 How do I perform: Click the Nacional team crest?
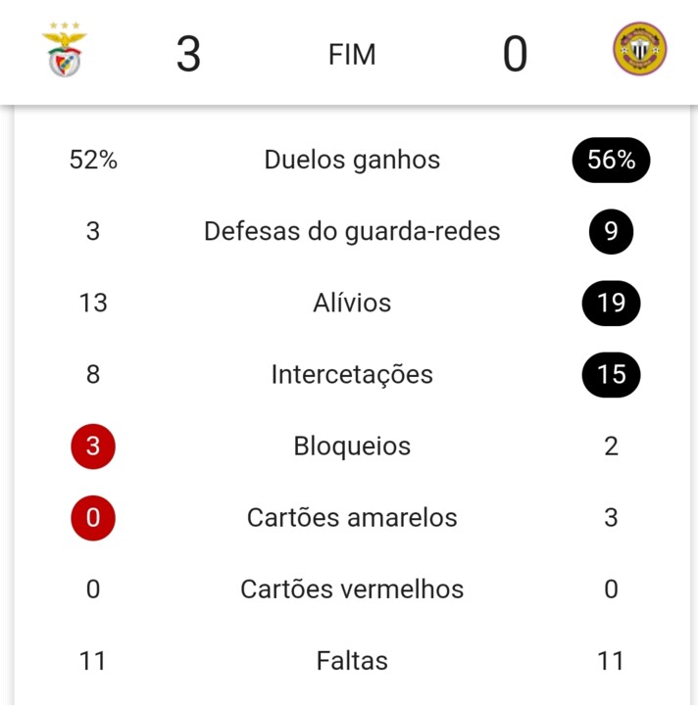tap(639, 50)
